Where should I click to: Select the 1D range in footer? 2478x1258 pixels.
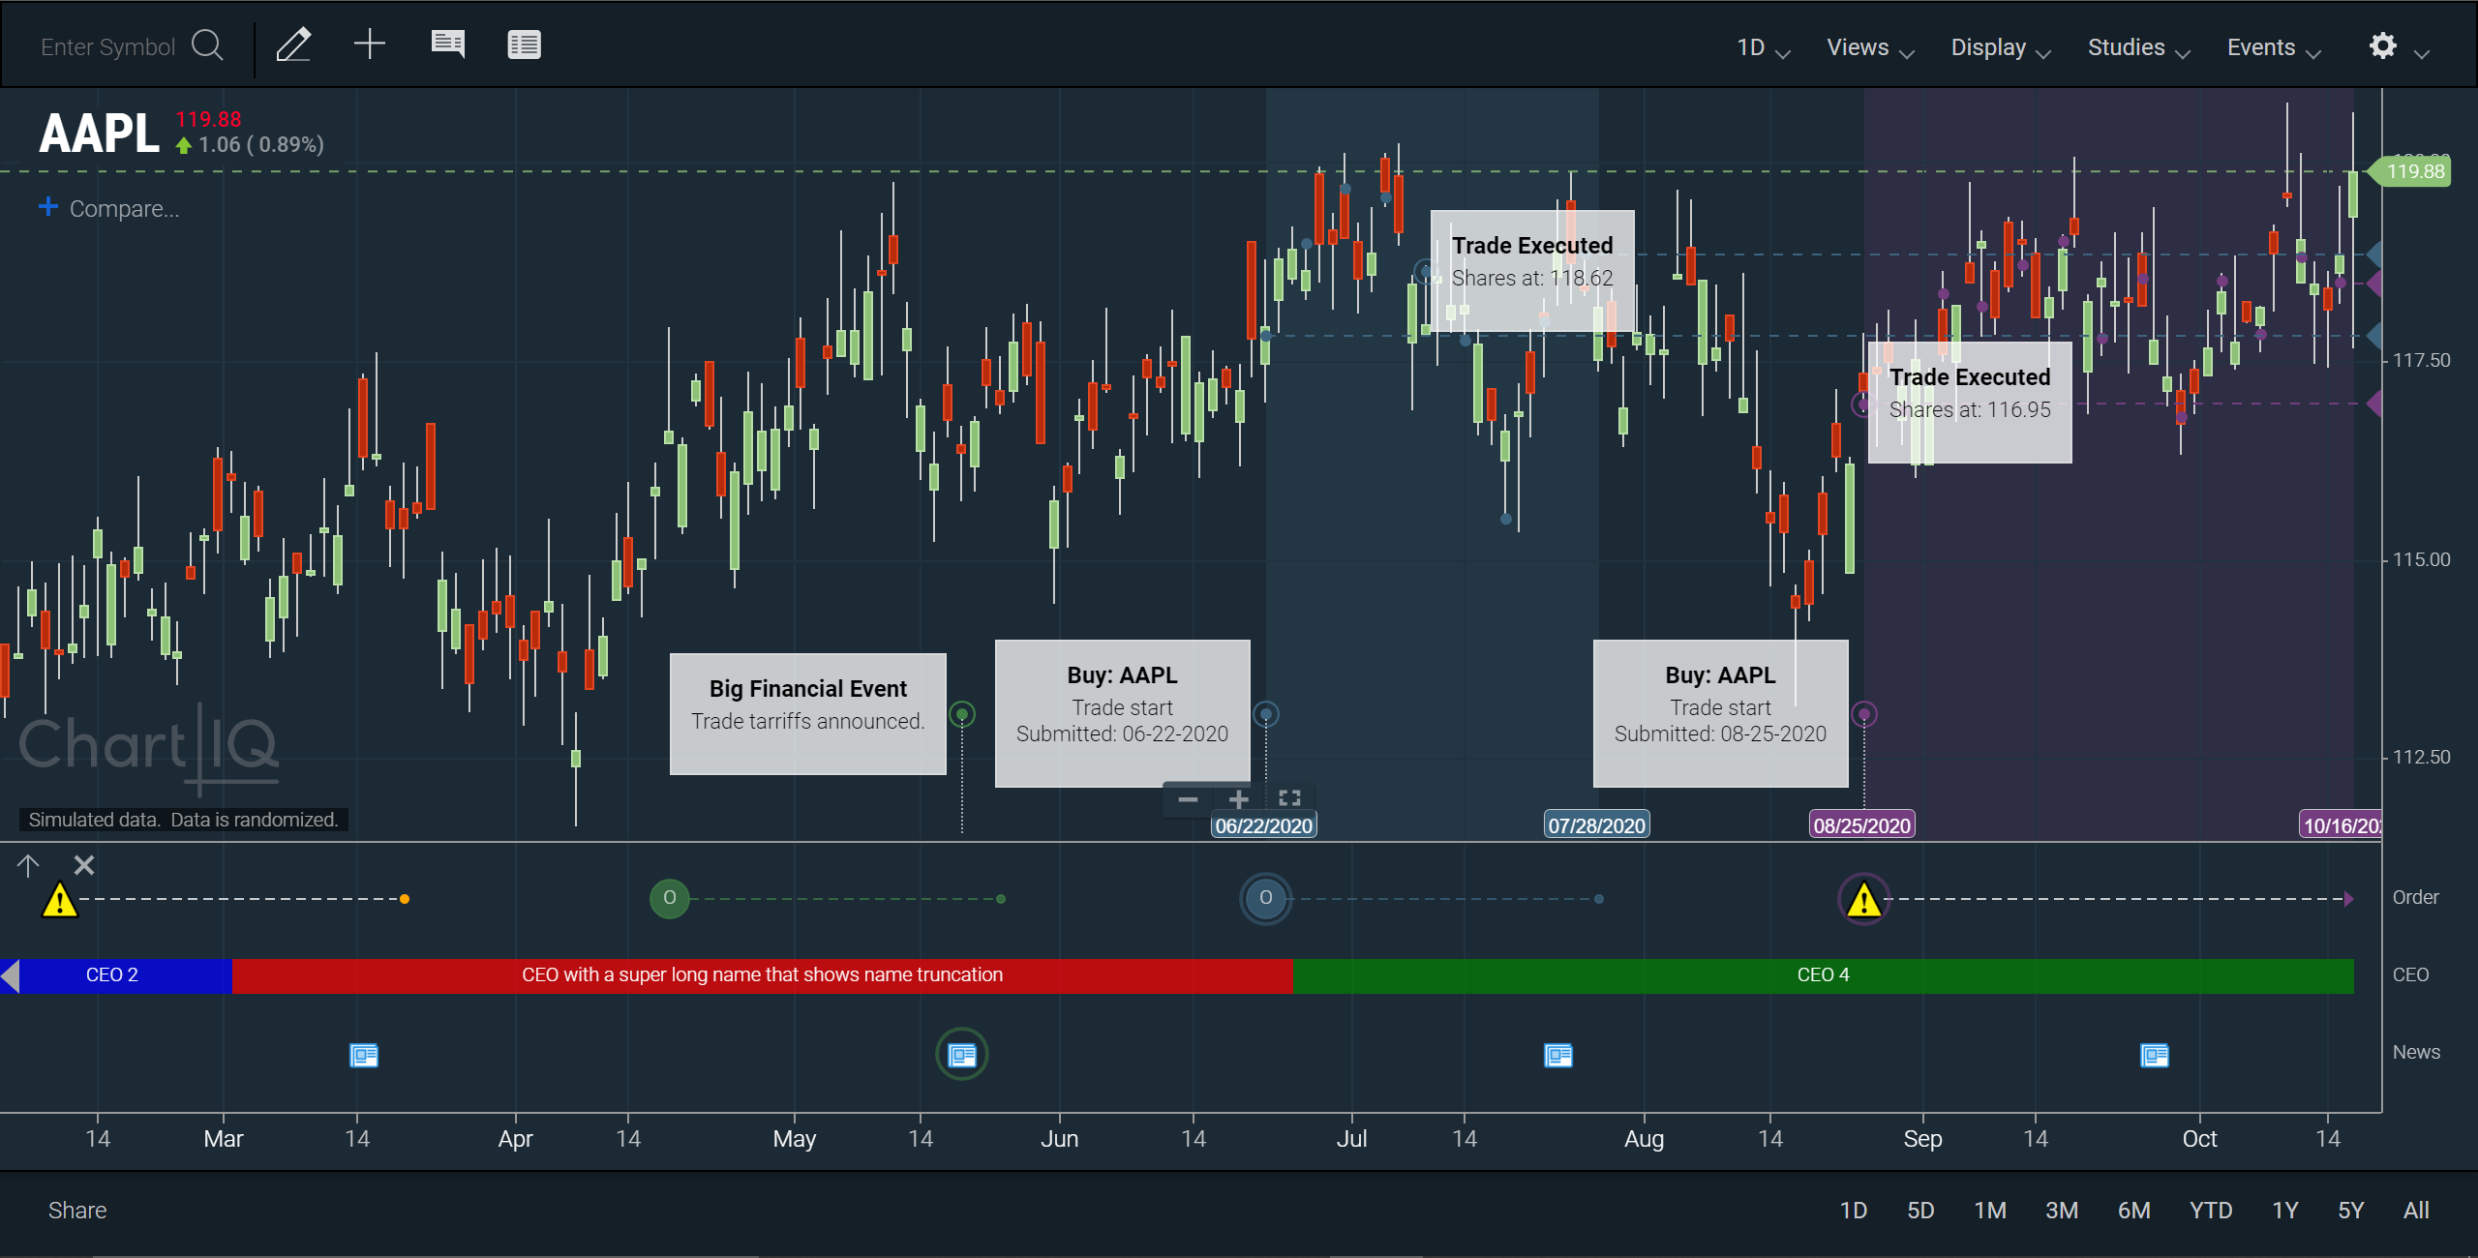click(x=1854, y=1211)
